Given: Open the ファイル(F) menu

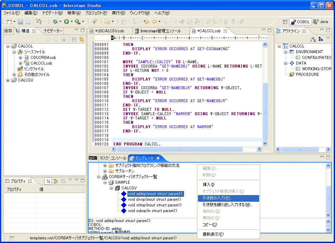Looking at the screenshot, I should 12,13.
